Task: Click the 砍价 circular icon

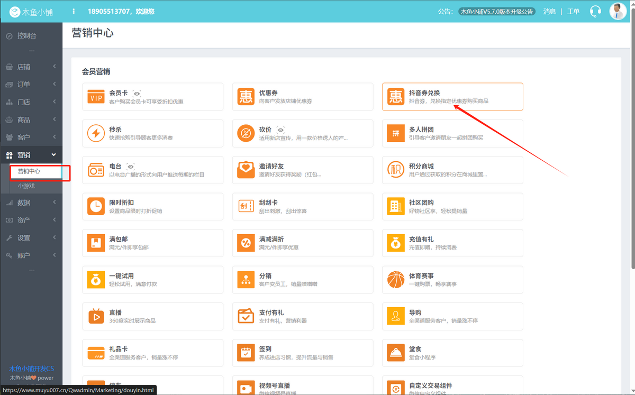Action: coord(246,133)
